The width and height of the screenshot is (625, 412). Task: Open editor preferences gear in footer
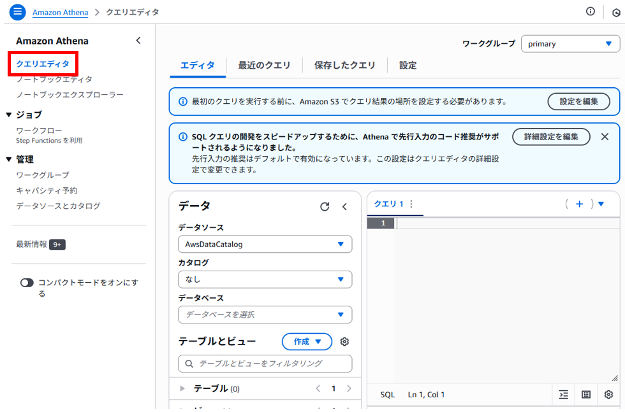[608, 394]
